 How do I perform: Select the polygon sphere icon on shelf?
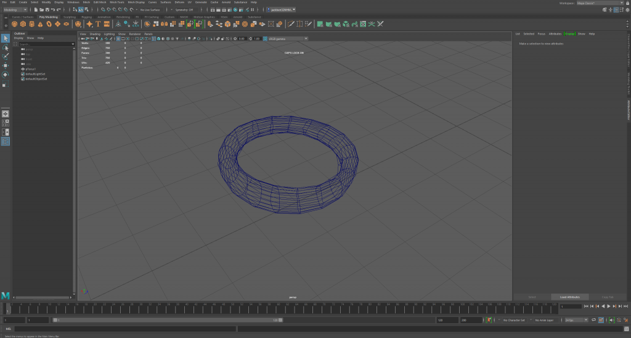(14, 24)
